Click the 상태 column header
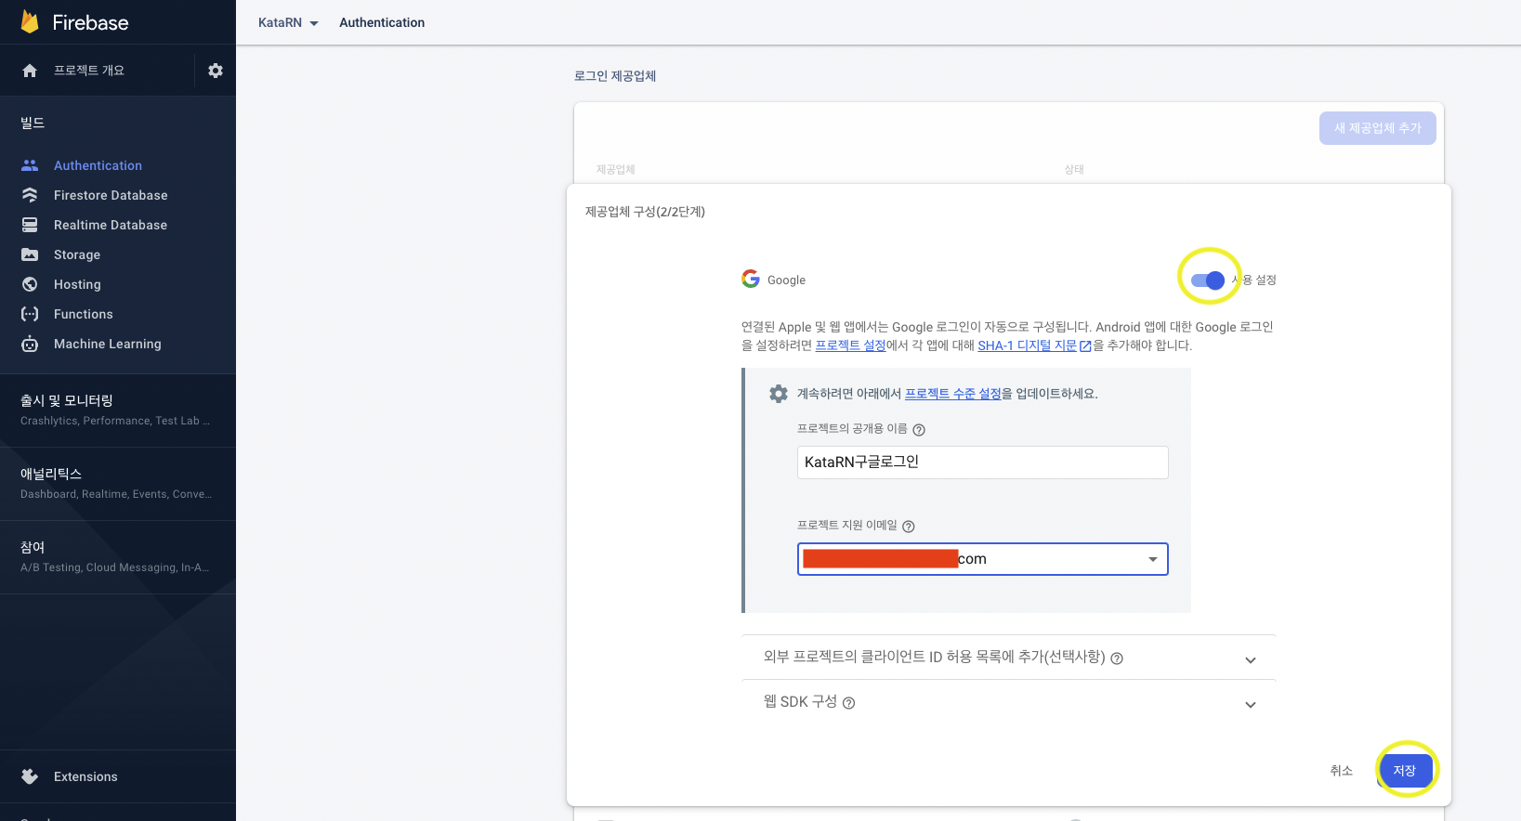 [1074, 169]
